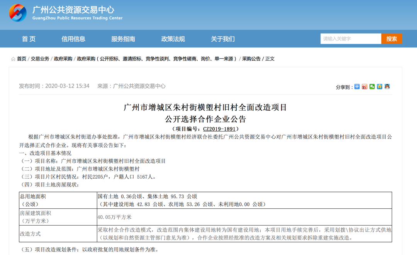The height and width of the screenshot is (255, 417).
Task: Click the breadcrumb home house icon
Action: coord(13,59)
